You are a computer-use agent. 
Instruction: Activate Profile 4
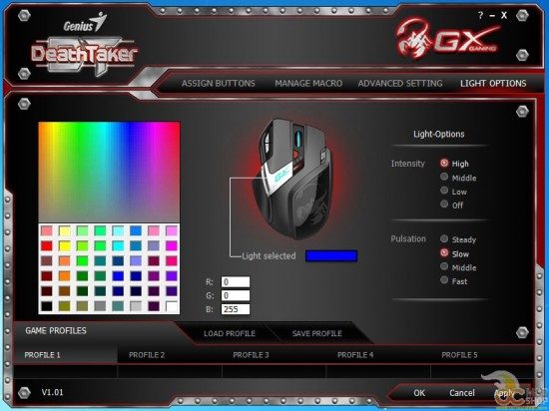pos(355,355)
